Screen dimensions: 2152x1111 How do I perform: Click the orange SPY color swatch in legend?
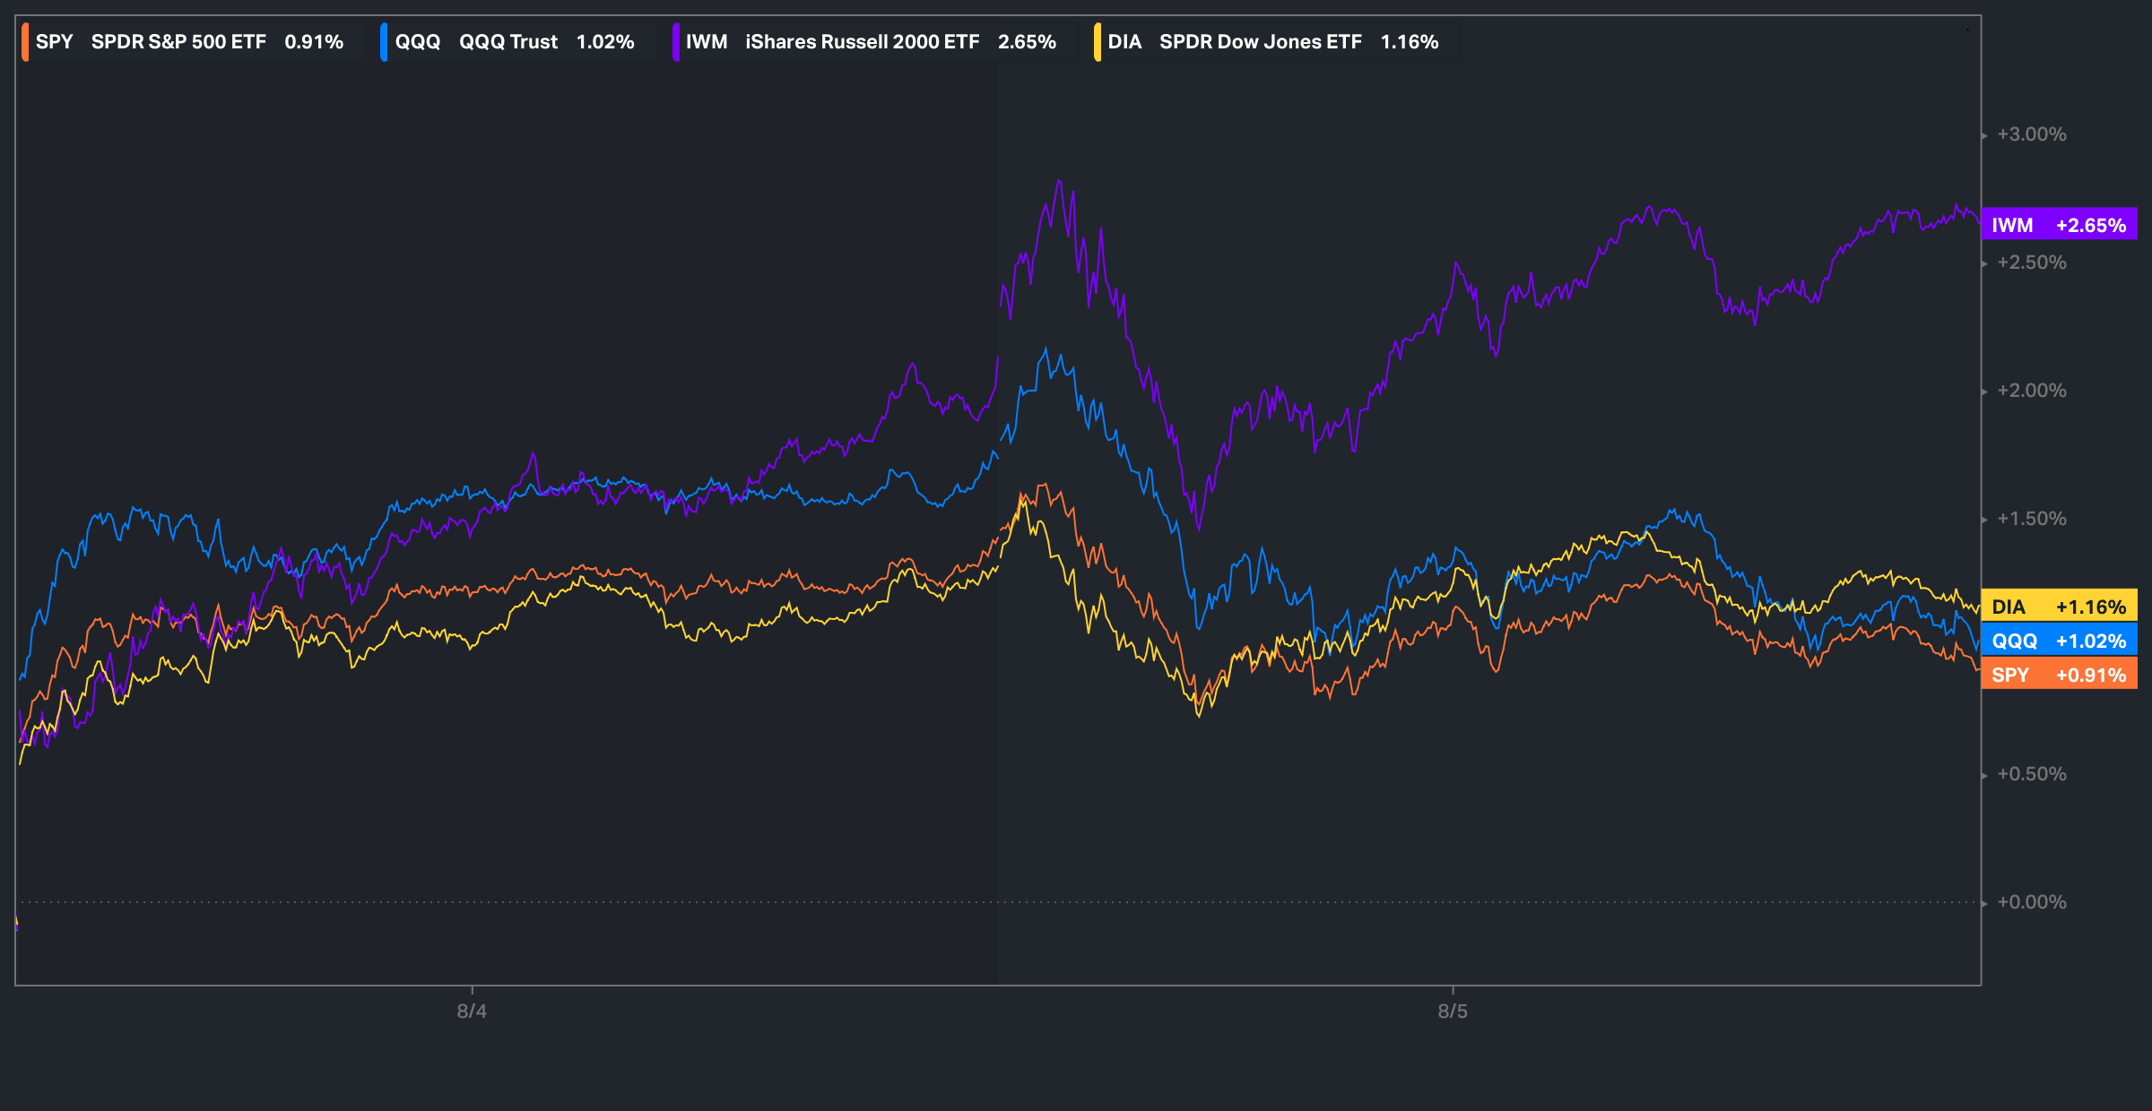pyautogui.click(x=25, y=42)
